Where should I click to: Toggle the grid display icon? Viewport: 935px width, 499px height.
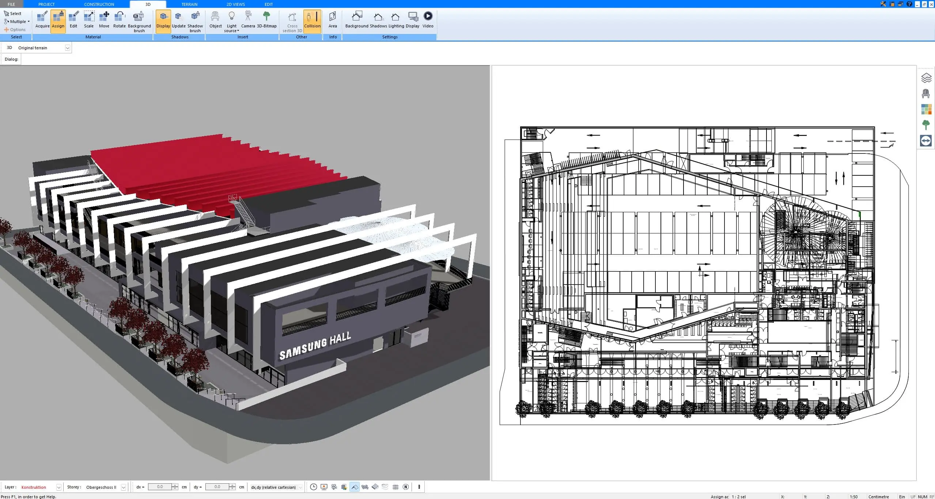coord(395,487)
